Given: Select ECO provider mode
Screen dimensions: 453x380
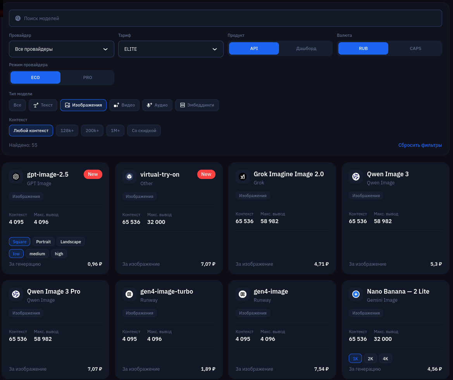Looking at the screenshot, I should click(x=35, y=77).
